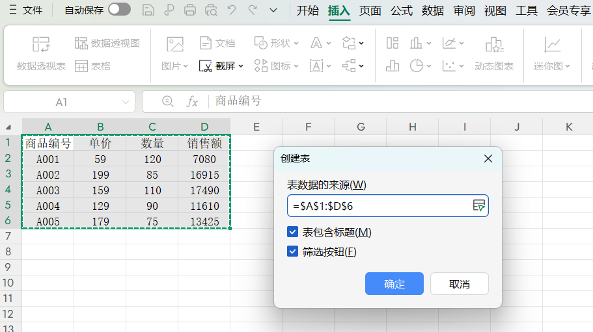Expand the name box dropdown arrow
Screen dimensions: 593x332
[x=126, y=103]
